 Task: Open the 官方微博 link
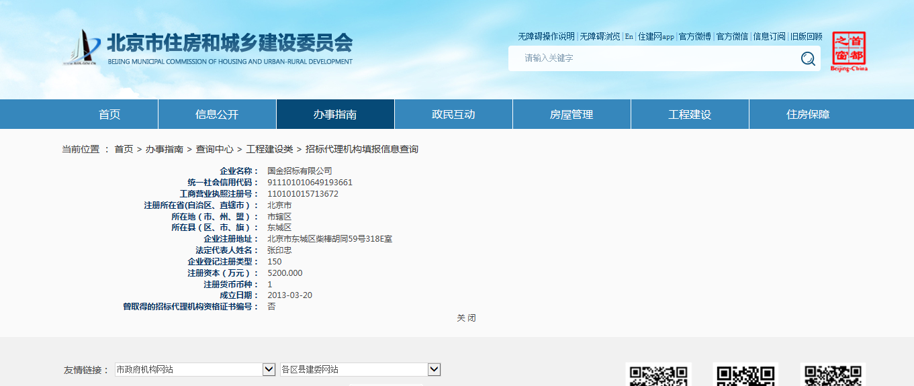694,36
